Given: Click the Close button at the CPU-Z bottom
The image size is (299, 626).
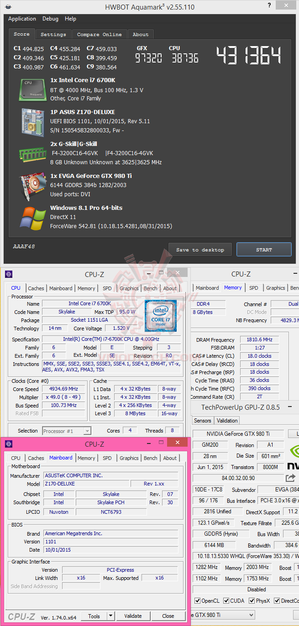Looking at the screenshot, I should [168, 616].
